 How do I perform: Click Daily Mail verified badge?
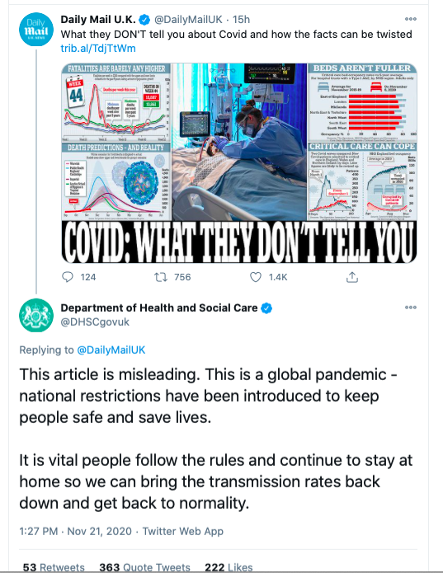click(144, 19)
